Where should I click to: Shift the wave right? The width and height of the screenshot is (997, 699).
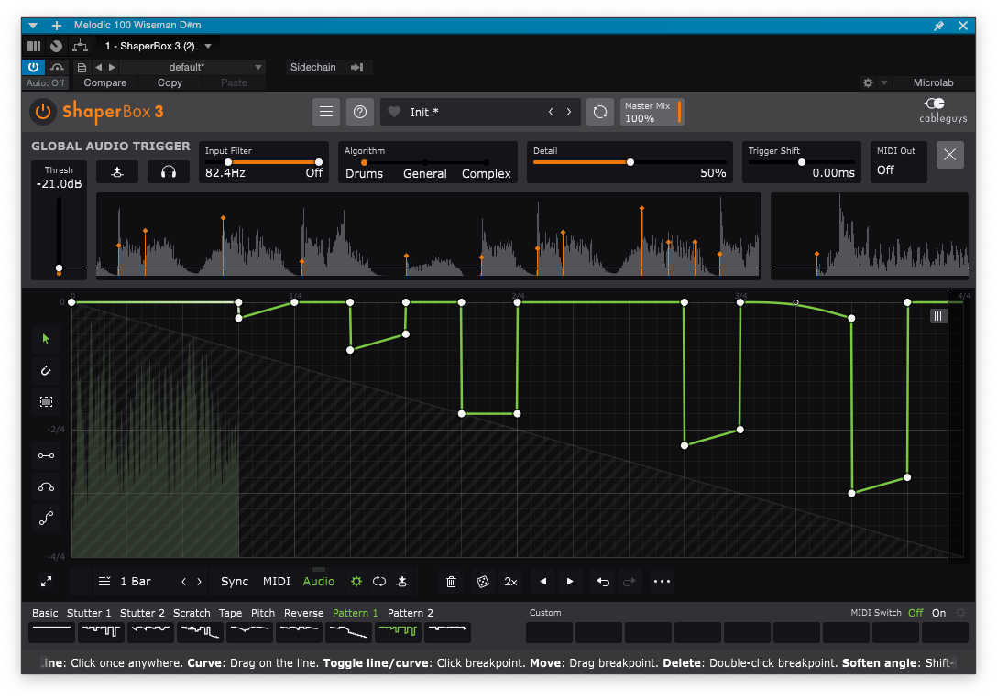(570, 582)
